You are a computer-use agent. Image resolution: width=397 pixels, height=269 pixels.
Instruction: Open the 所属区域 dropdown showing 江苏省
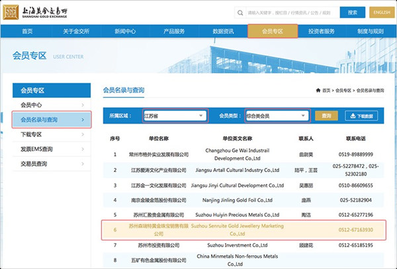pos(175,116)
